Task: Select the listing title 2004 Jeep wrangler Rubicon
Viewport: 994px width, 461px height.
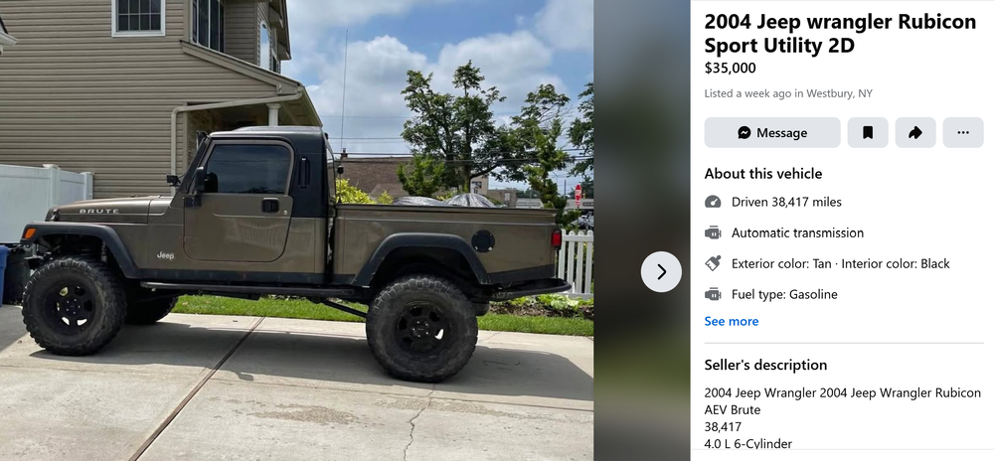Action: 840,22
